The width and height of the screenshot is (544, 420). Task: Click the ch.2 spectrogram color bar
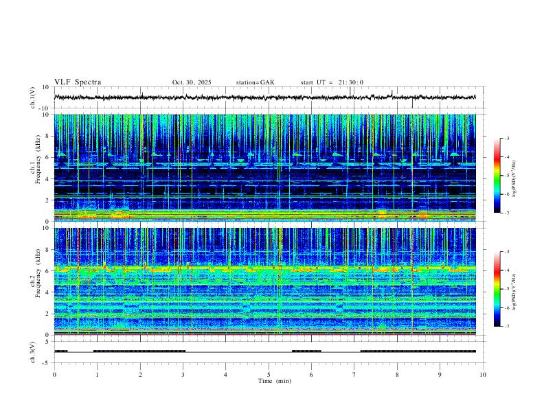click(497, 289)
